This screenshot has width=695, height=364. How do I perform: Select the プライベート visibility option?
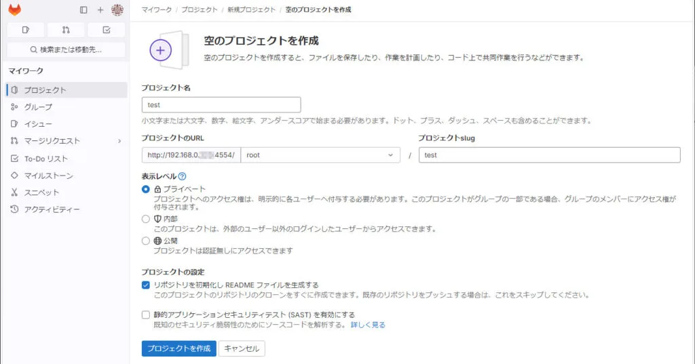(x=145, y=189)
